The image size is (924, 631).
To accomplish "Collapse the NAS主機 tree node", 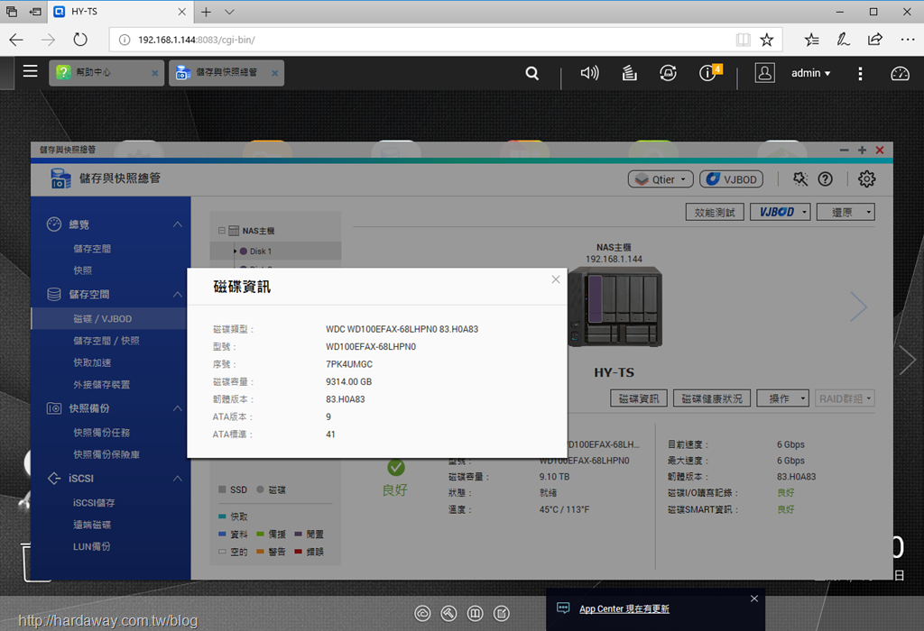I will [x=222, y=231].
